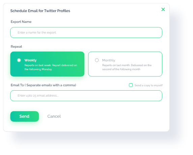This screenshot has width=193, height=155.
Task: Click the 'Schedule Email for Twitter Profiles' title
Action: [40, 11]
